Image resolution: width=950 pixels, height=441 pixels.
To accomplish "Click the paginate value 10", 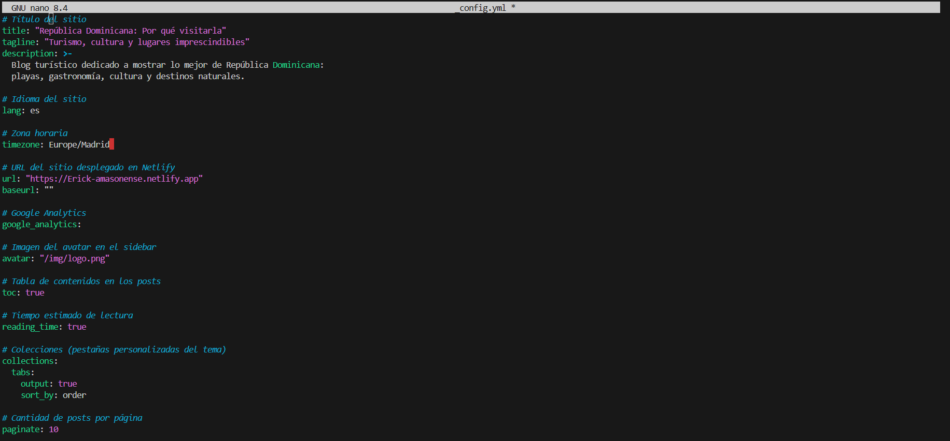I will pos(53,429).
